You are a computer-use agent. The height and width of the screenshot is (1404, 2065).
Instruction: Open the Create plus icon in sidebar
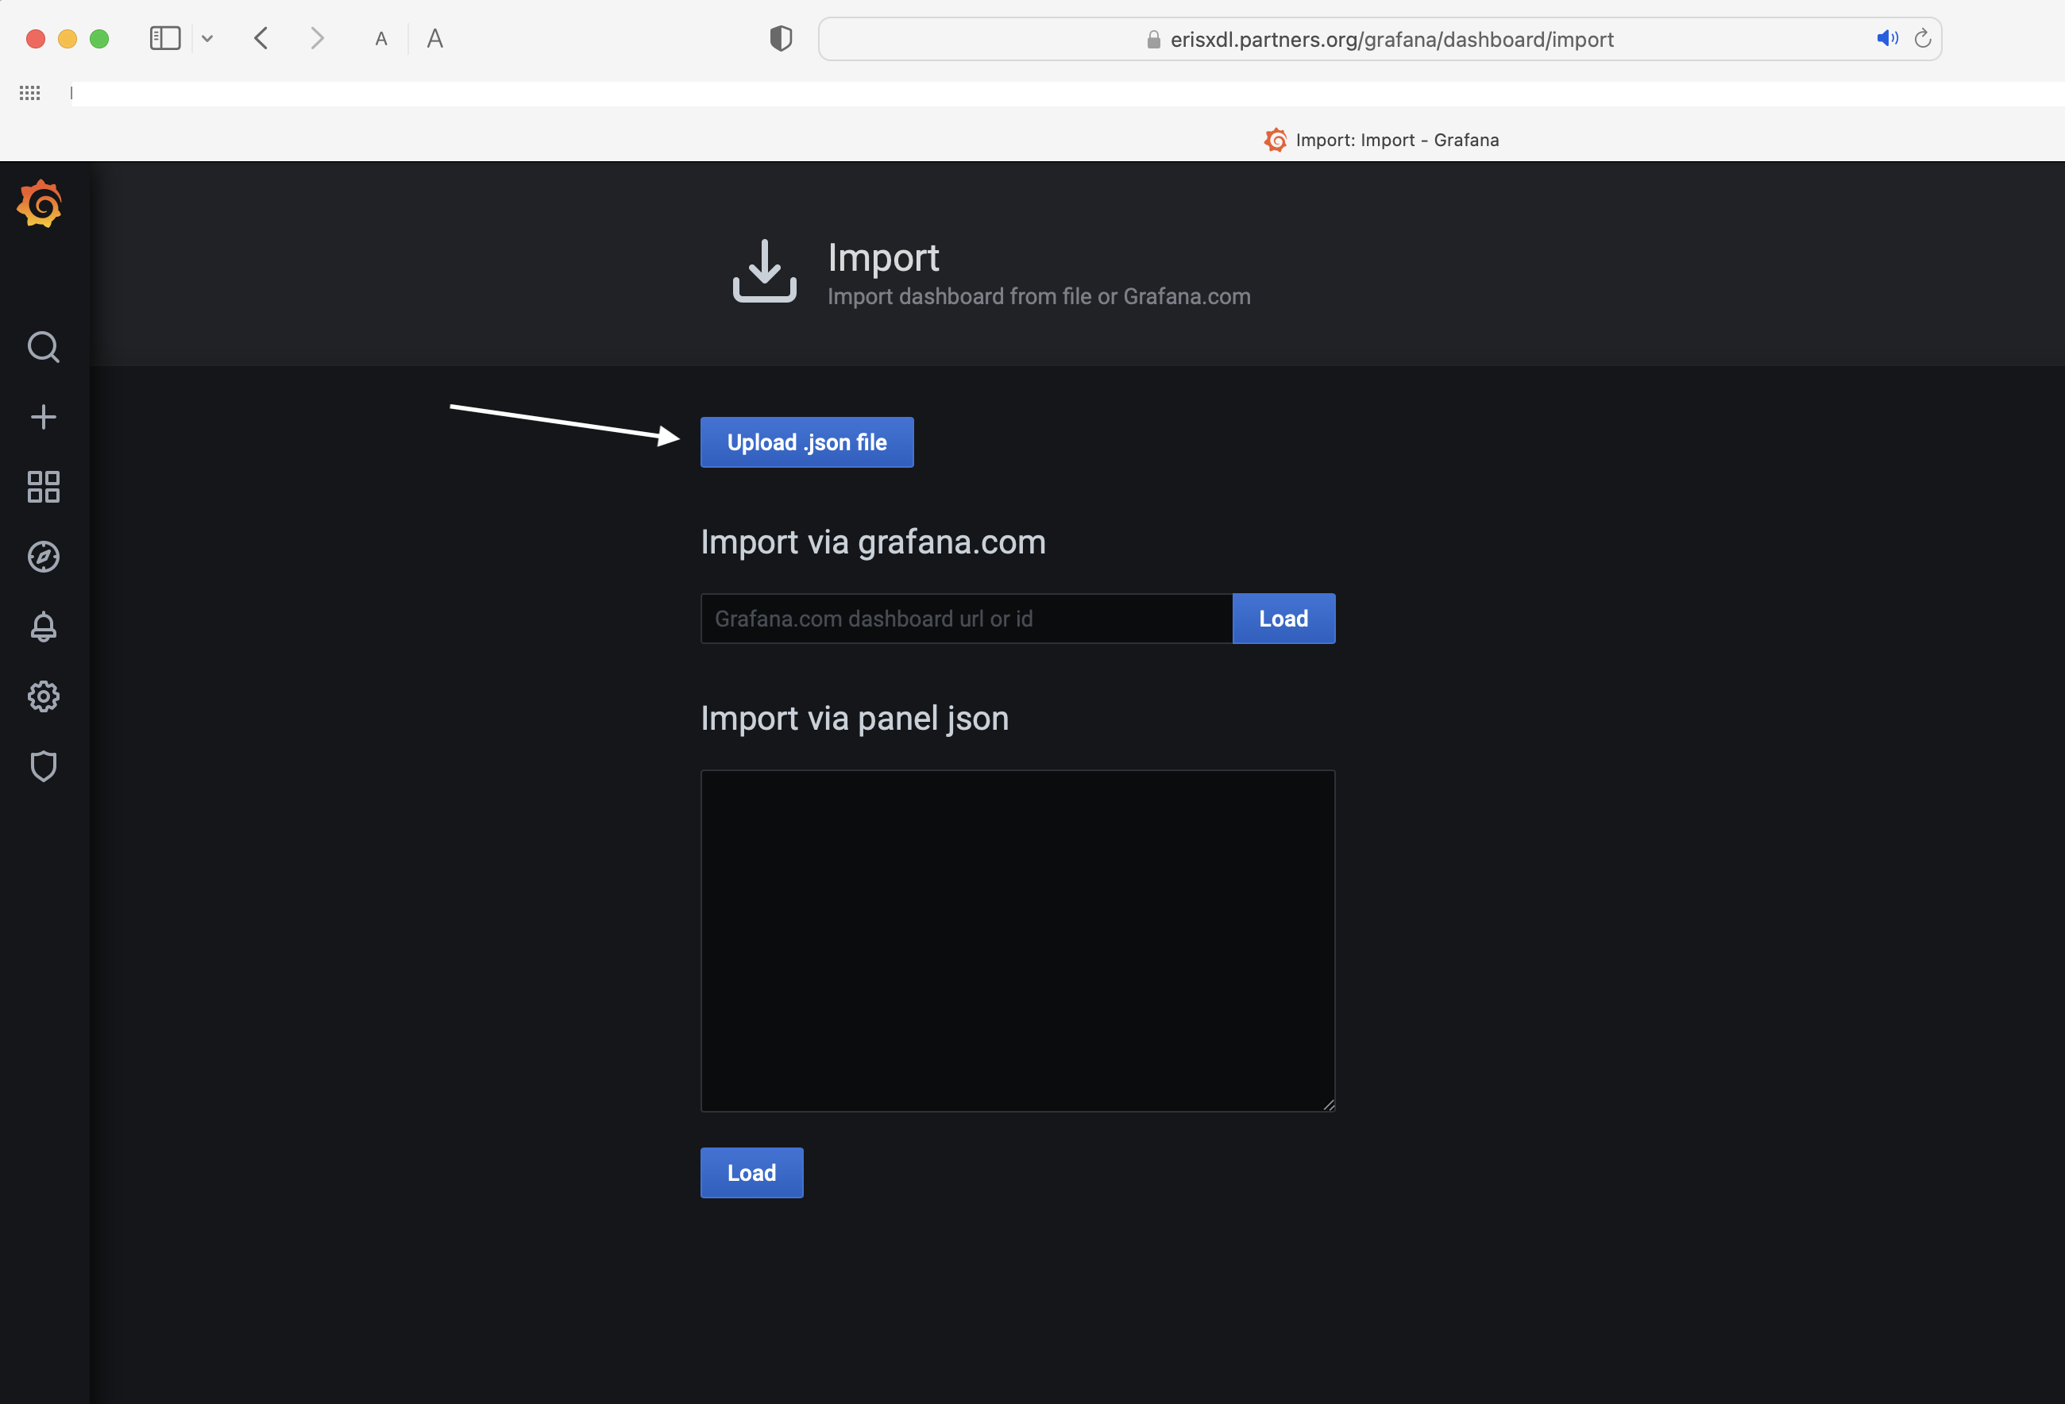(x=43, y=417)
